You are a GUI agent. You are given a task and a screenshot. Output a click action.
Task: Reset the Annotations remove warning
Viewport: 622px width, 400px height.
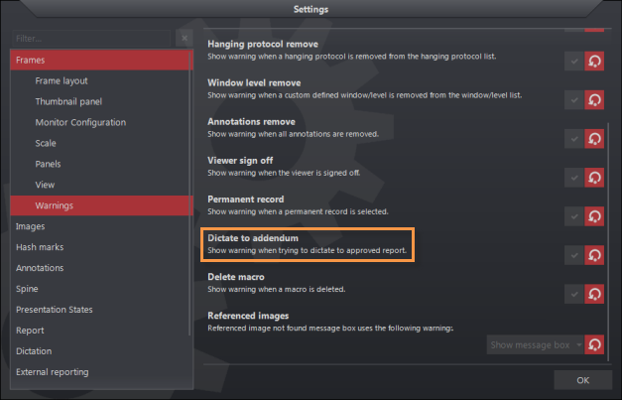tap(595, 139)
